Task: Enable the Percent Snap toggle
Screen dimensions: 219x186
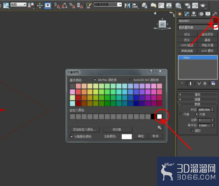Action: [72, 5]
